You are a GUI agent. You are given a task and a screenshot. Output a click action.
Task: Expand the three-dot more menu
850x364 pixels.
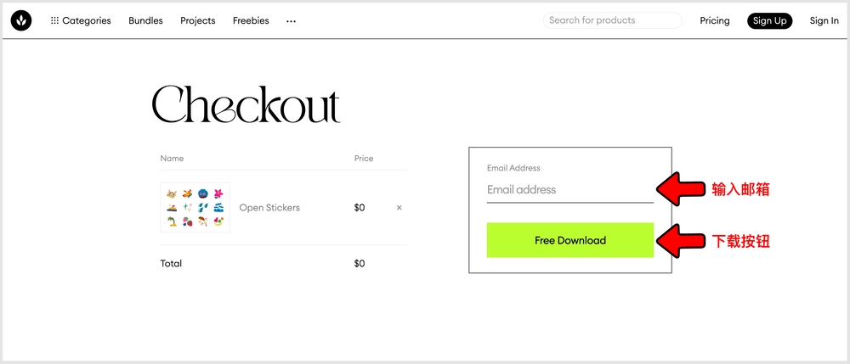click(x=292, y=20)
